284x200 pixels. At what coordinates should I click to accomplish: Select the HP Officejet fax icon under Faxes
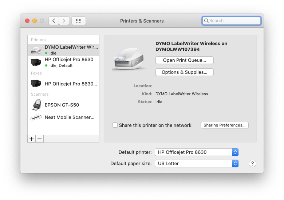pos(36,84)
